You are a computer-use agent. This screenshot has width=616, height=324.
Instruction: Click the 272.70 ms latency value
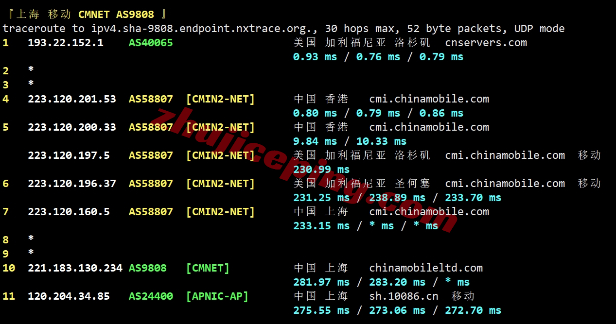(x=473, y=310)
